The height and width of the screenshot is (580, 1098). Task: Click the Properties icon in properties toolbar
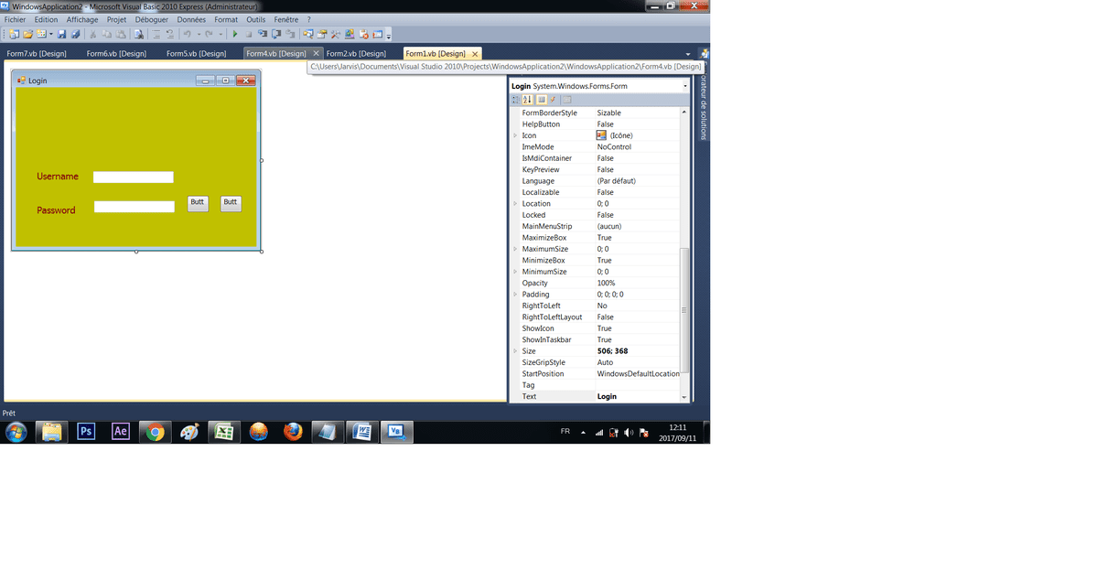541,100
